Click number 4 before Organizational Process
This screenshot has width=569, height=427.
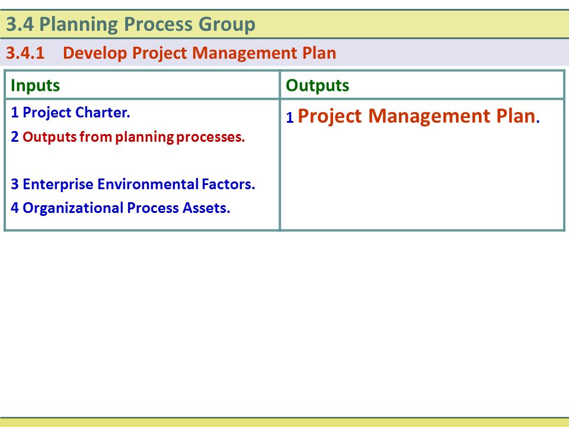tap(14, 208)
